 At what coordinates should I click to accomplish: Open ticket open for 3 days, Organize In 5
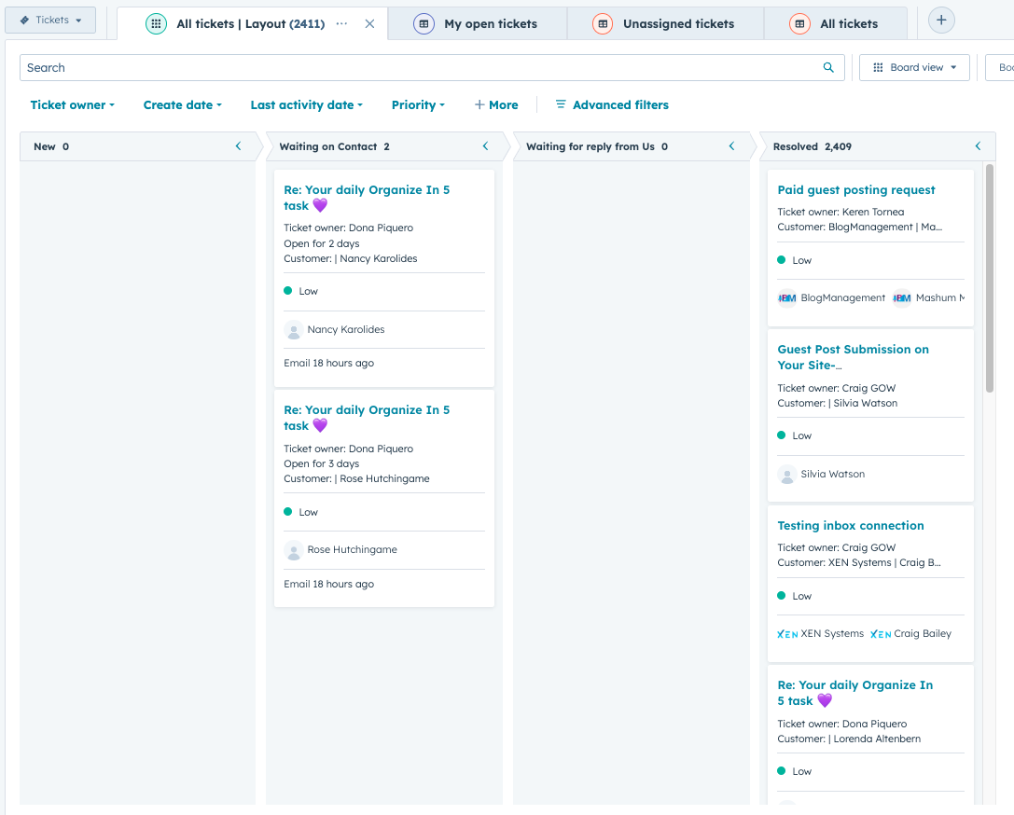pyautogui.click(x=367, y=418)
